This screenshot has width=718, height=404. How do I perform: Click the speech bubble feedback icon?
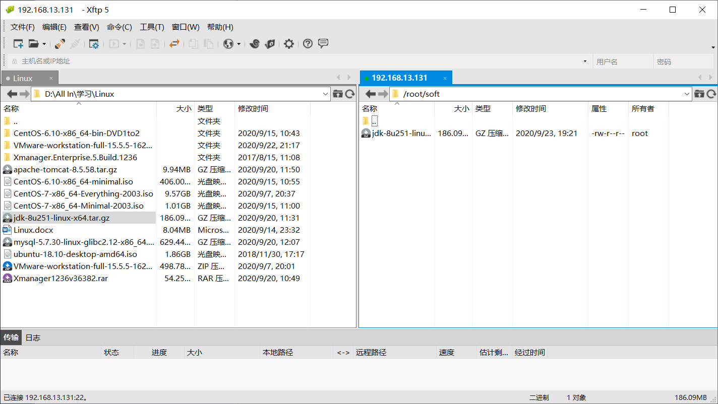pos(323,43)
